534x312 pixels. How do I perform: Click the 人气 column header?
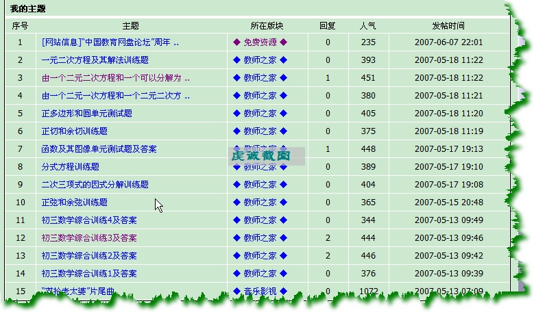tap(368, 26)
